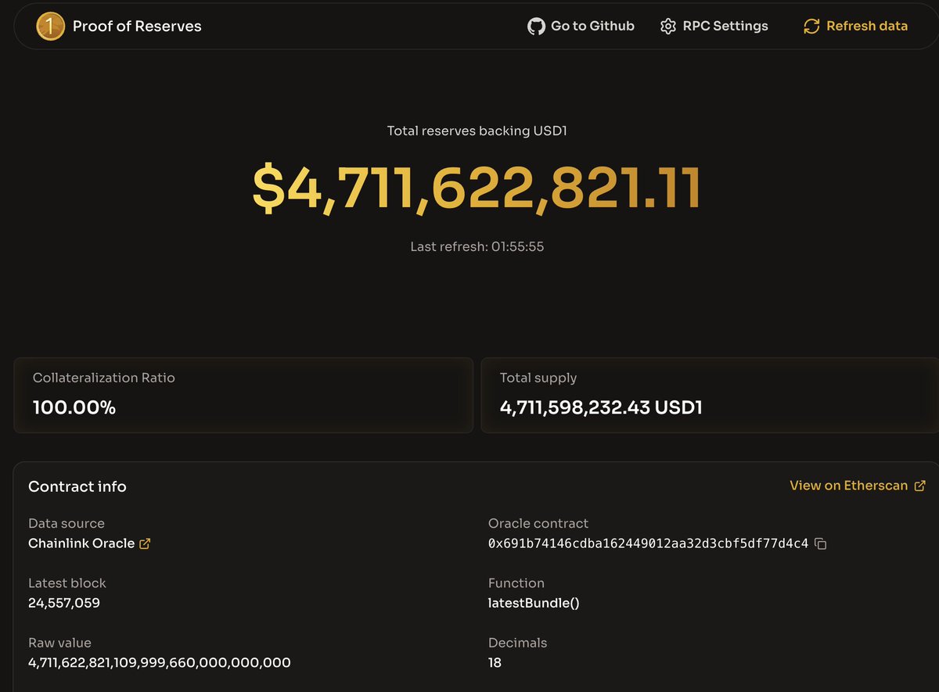Click the Collateralization Ratio card
Image resolution: width=939 pixels, height=692 pixels.
pyautogui.click(x=243, y=395)
